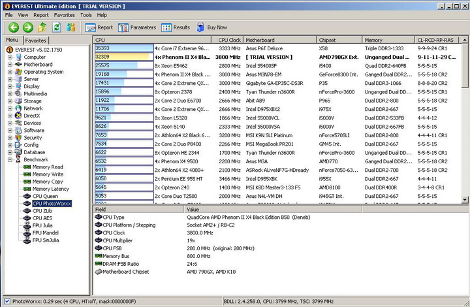This screenshot has width=470, height=307.
Task: Select the CPU AES benchmark
Action: pyautogui.click(x=42, y=218)
